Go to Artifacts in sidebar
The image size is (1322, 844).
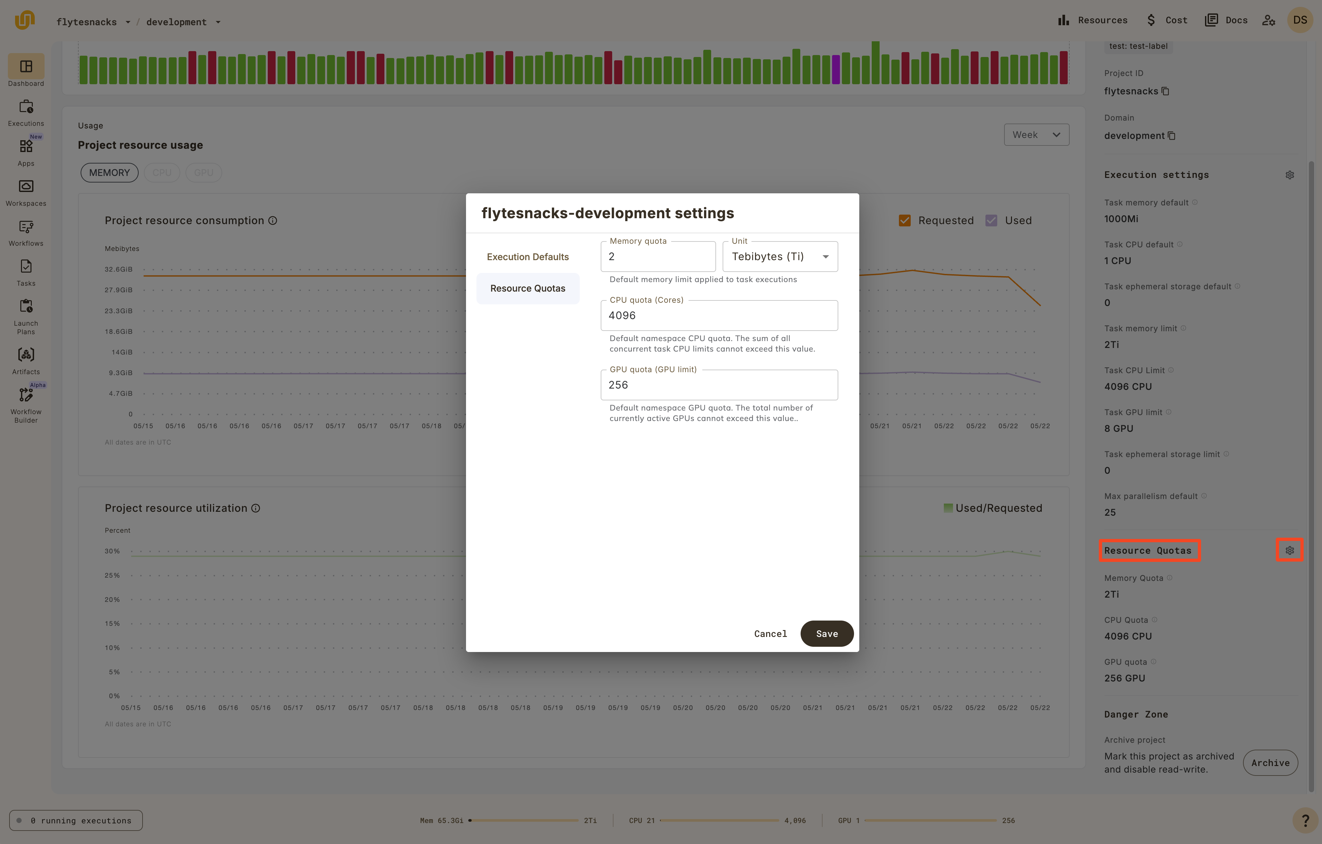point(26,355)
